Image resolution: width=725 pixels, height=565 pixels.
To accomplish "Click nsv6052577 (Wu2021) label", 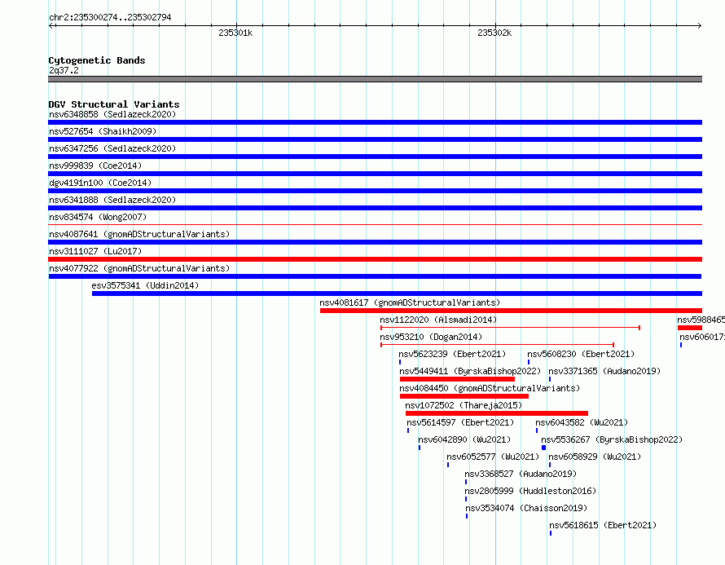I will [x=493, y=457].
